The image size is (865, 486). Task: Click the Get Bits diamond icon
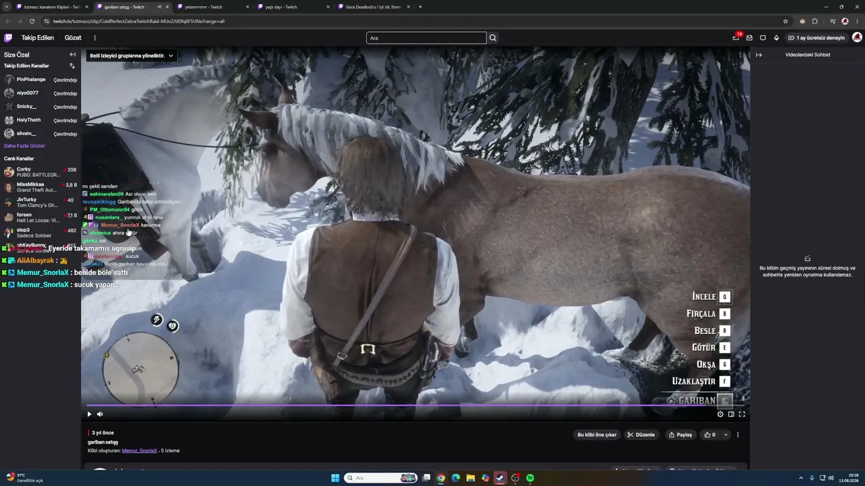[x=776, y=38]
